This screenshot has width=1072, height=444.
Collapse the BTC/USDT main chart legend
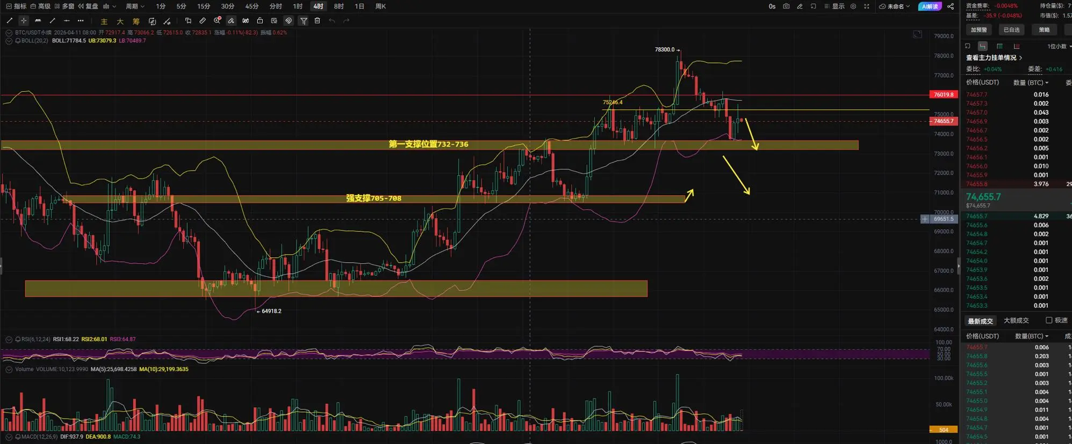9,33
